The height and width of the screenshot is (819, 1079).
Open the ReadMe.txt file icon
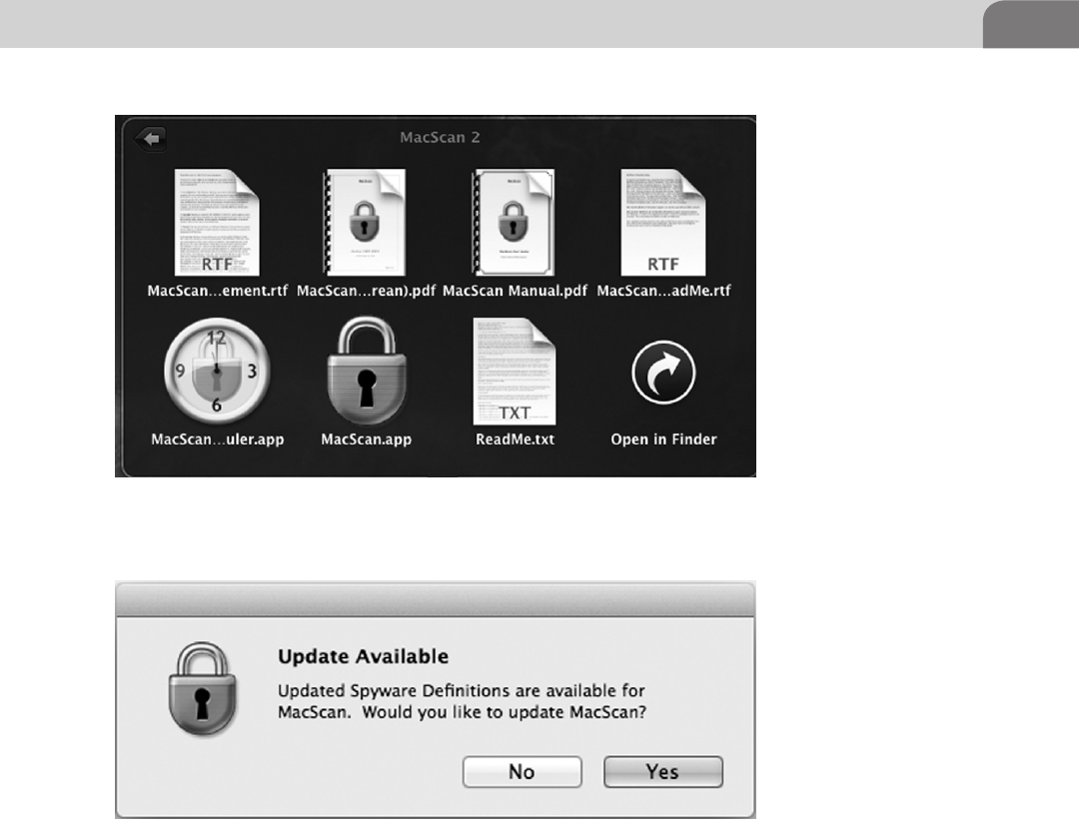(x=515, y=371)
